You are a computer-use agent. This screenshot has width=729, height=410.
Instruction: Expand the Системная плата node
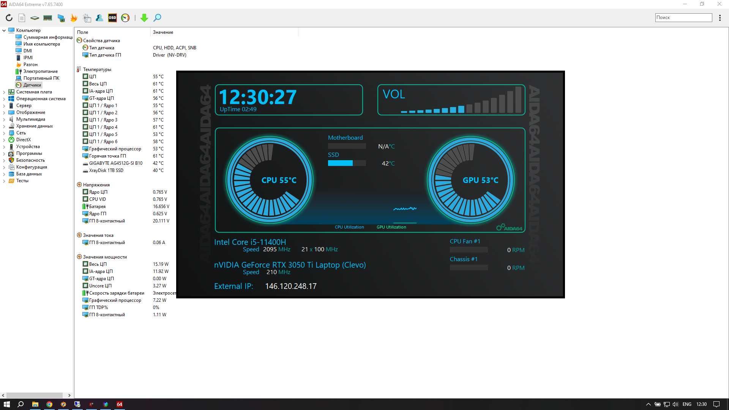click(x=4, y=92)
